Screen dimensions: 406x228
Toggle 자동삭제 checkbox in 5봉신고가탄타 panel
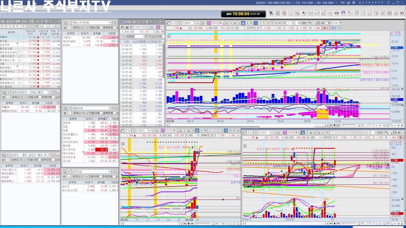click(x=88, y=28)
